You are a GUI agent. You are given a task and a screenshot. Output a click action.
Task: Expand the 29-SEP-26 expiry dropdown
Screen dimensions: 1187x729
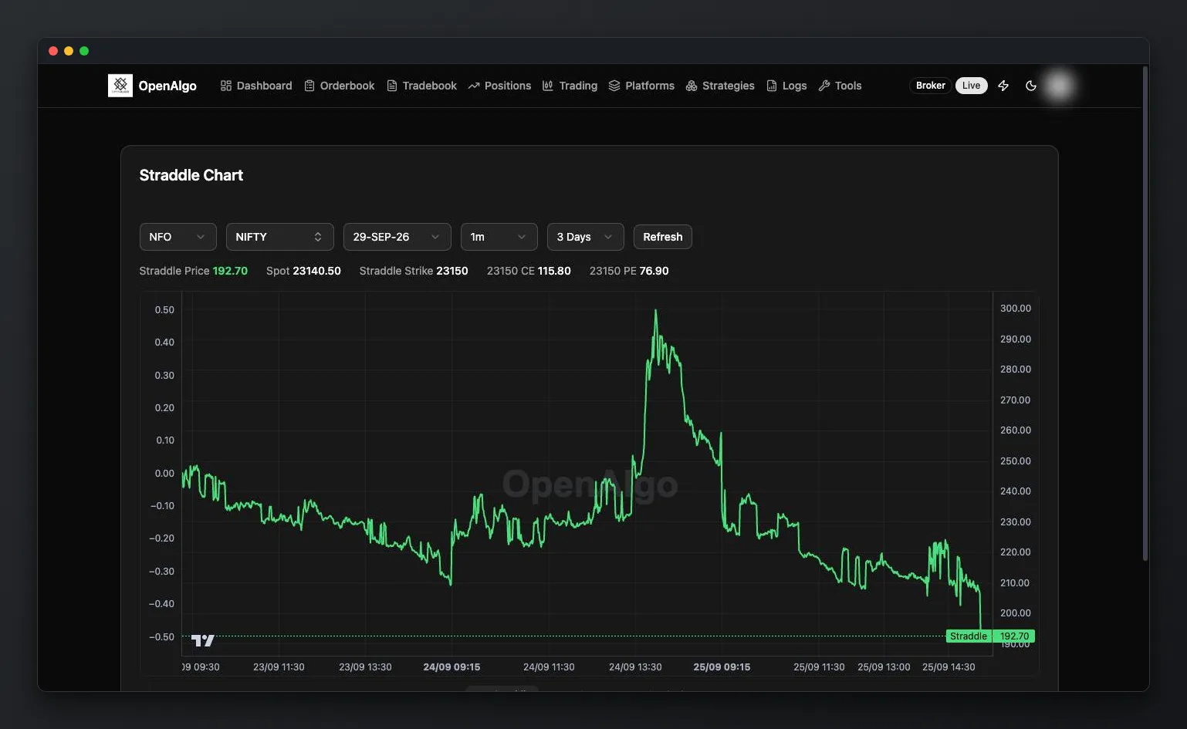[x=397, y=237]
